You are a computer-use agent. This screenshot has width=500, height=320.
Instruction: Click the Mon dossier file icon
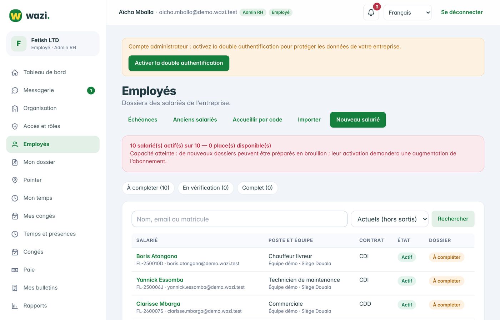pos(15,162)
